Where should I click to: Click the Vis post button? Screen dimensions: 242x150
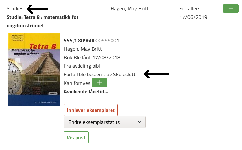click(76, 137)
